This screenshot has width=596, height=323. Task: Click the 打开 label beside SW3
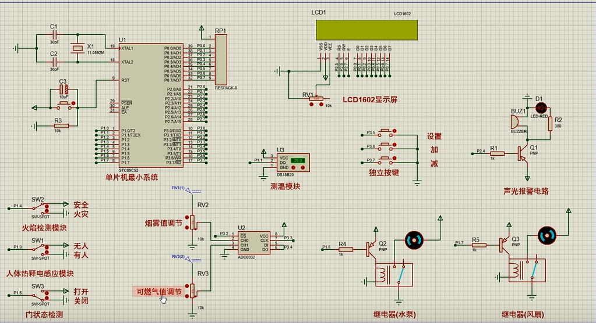[x=81, y=292]
